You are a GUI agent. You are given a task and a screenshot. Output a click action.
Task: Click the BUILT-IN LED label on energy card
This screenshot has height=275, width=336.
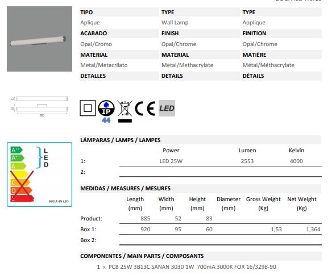(59, 201)
